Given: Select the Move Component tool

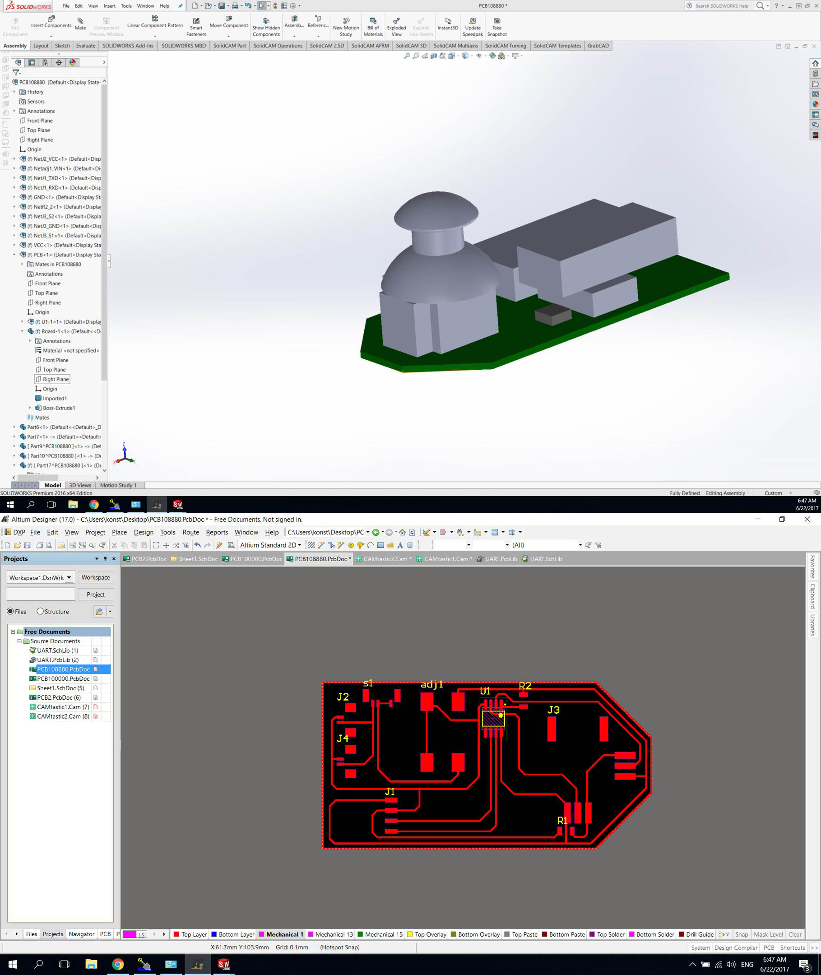Looking at the screenshot, I should pyautogui.click(x=228, y=22).
